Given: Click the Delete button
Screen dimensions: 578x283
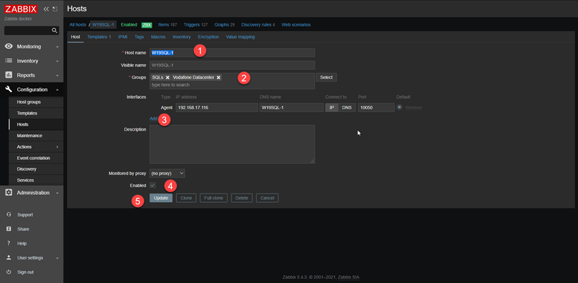Looking at the screenshot, I should 241,197.
